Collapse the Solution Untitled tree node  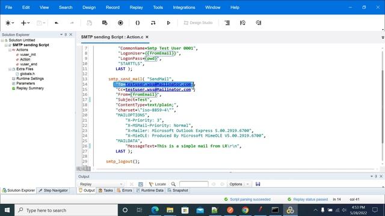(x=2, y=40)
